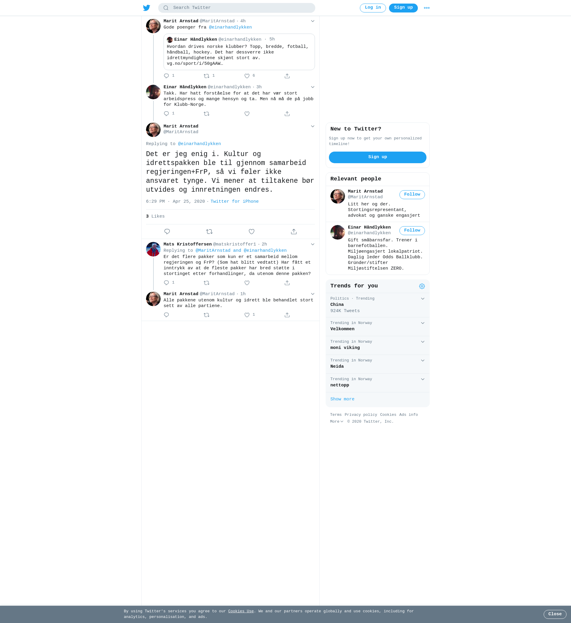Close the cookie notice banner

[555, 614]
